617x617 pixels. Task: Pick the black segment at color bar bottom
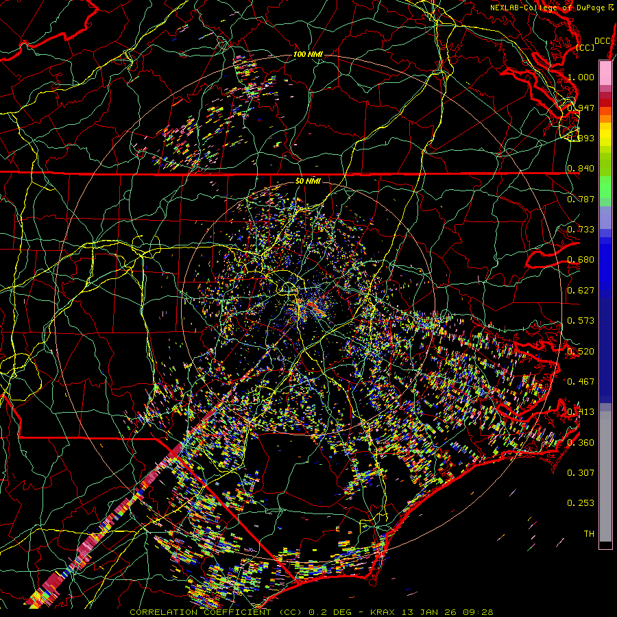(605, 544)
